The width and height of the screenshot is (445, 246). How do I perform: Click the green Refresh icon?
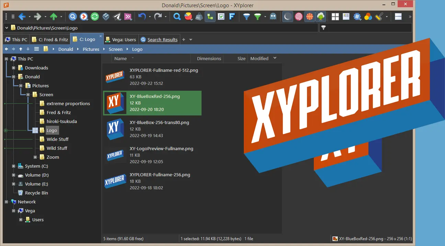[95, 16]
